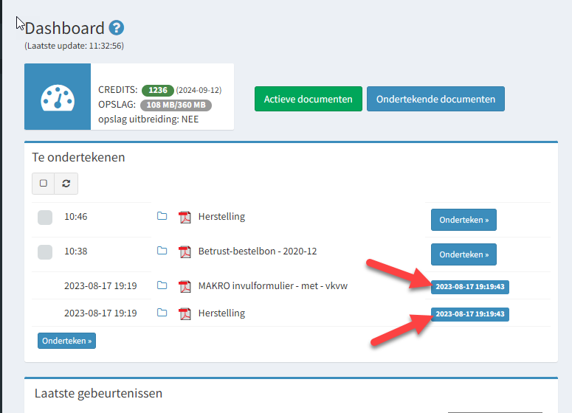Image resolution: width=572 pixels, height=413 pixels.
Task: Open the Betrust-bestelbon - 2020-12 document name
Action: click(x=258, y=251)
